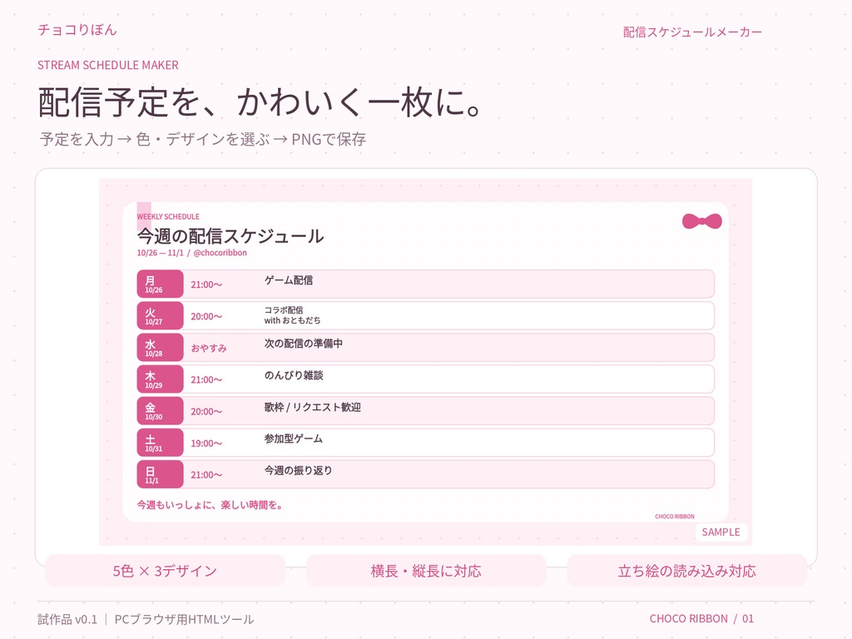Click the 19:00～ time on Saturday

point(206,443)
